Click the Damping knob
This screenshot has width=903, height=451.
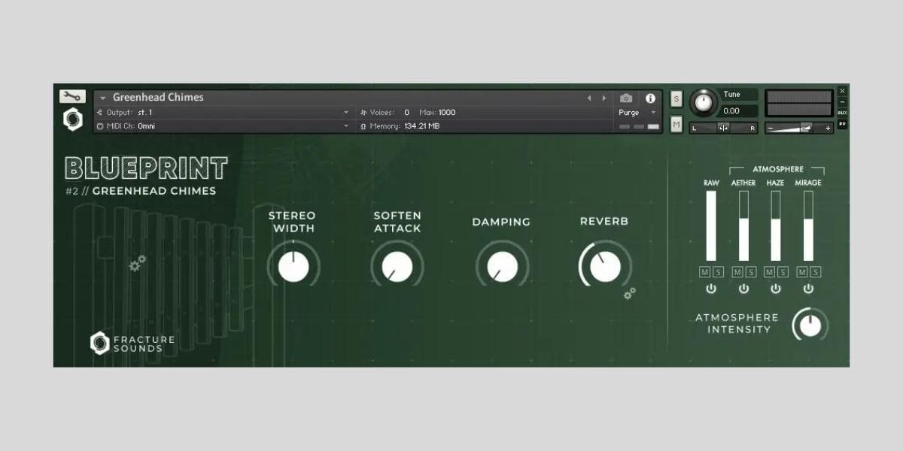point(502,267)
